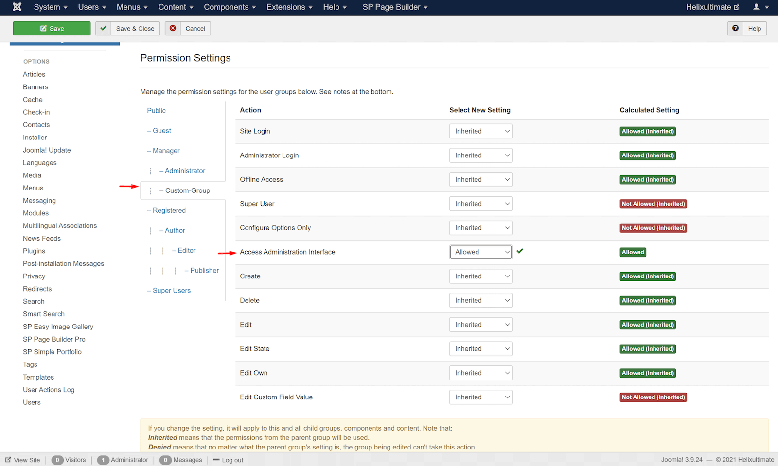Go to Multilingual Associations options
The width and height of the screenshot is (778, 466).
60,225
